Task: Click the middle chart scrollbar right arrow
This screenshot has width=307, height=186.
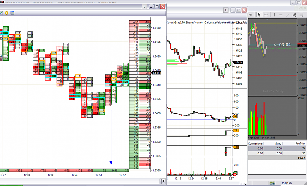Action: point(245,184)
